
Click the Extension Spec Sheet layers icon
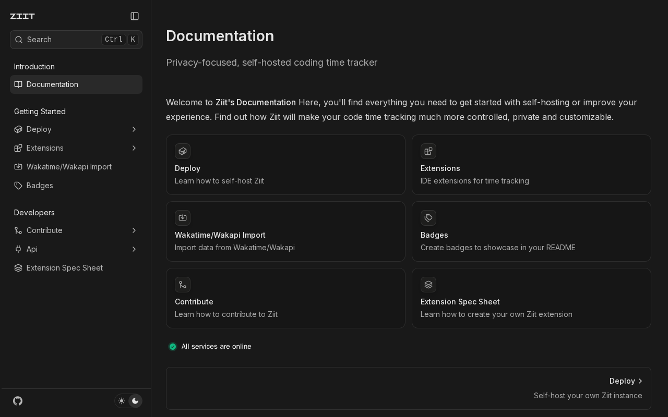tap(428, 285)
